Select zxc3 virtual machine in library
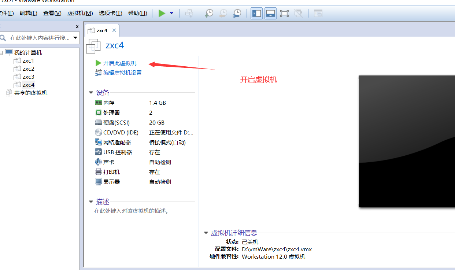 pos(28,77)
